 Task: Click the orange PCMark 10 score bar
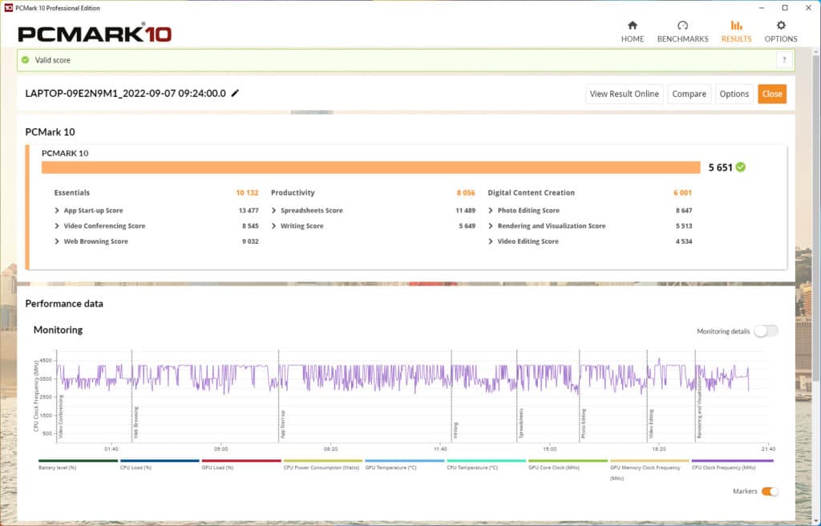click(370, 167)
